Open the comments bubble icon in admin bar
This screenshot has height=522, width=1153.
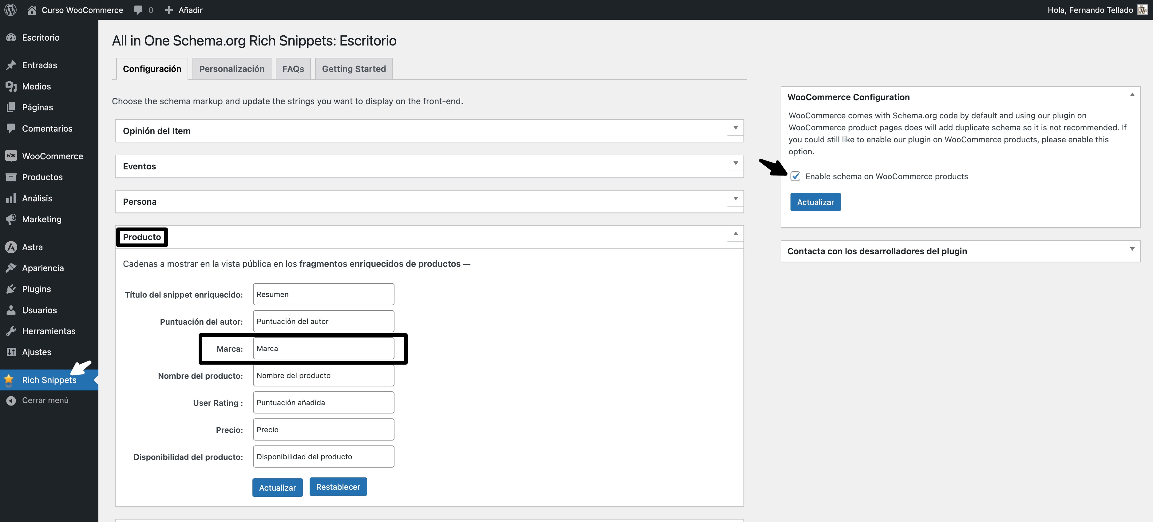point(138,10)
